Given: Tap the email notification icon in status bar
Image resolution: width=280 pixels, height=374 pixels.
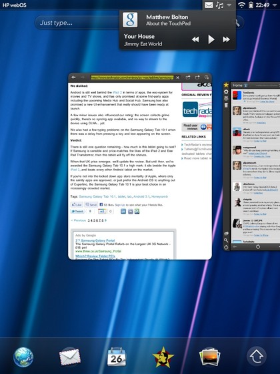Looking at the screenshot, I should [209, 5].
